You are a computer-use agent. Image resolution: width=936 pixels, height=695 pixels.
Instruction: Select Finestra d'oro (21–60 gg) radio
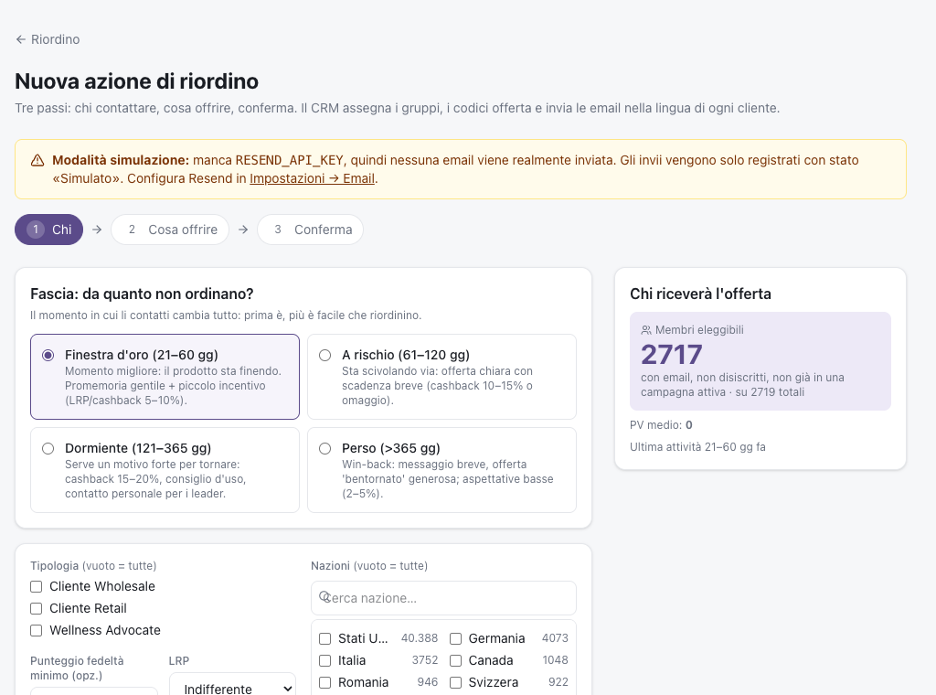click(48, 355)
